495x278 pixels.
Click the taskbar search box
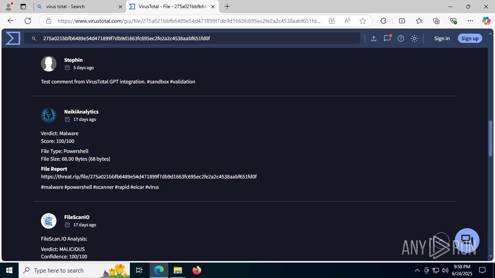click(x=74, y=270)
